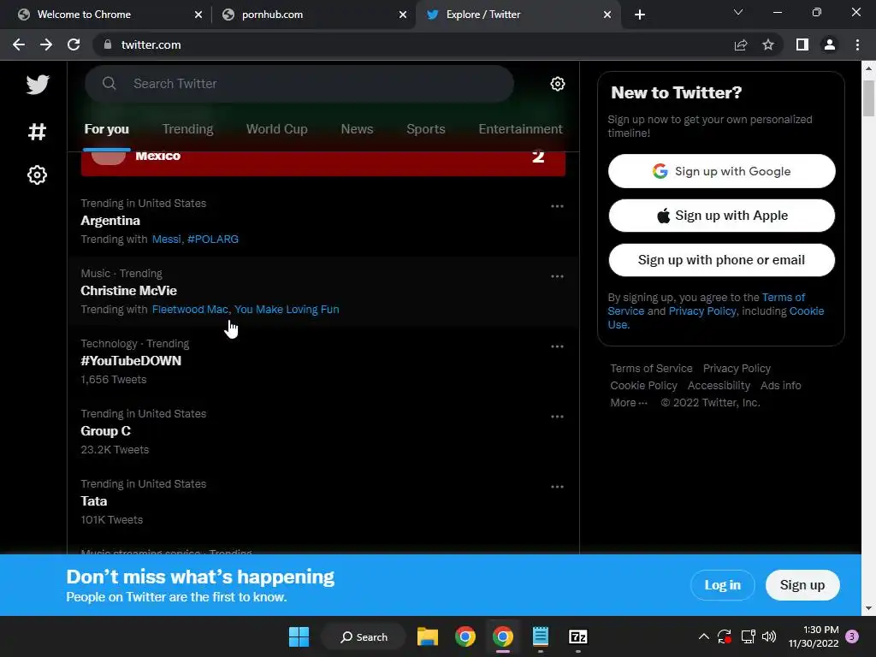This screenshot has height=657, width=876.
Task: Open You Make Loving Fun link
Action: (287, 310)
